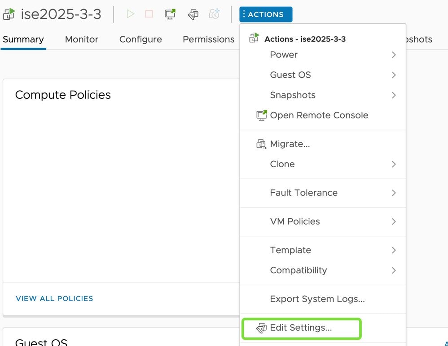This screenshot has width=448, height=346.
Task: Click the Open Remote Console menu icon
Action: [261, 115]
